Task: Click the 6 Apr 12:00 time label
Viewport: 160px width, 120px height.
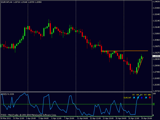Action: pos(56,118)
